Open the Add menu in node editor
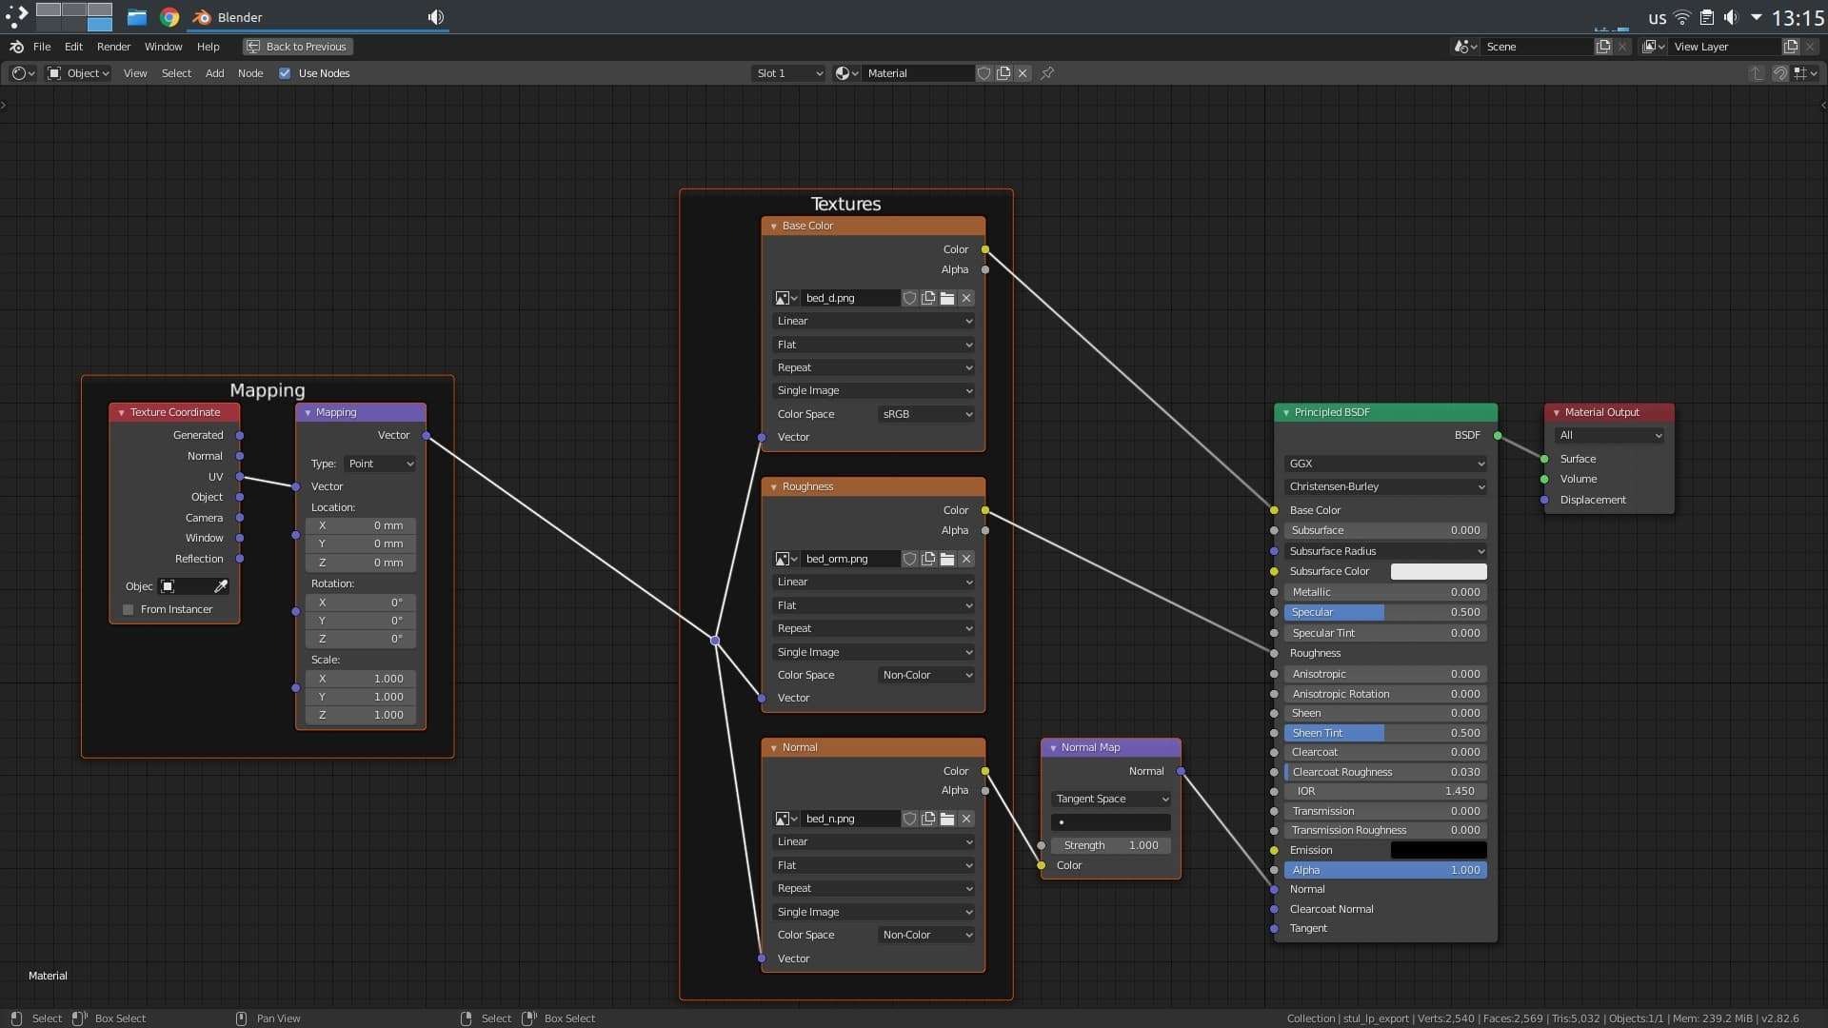The image size is (1828, 1028). pyautogui.click(x=215, y=73)
